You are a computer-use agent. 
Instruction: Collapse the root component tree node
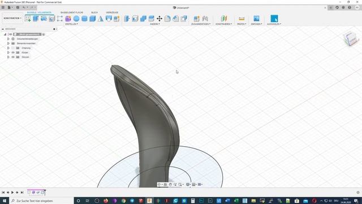coord(5,34)
